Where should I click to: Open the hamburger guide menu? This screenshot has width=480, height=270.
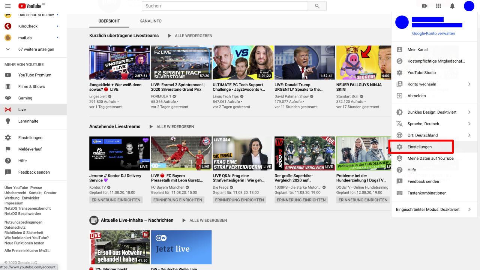tap(8, 6)
